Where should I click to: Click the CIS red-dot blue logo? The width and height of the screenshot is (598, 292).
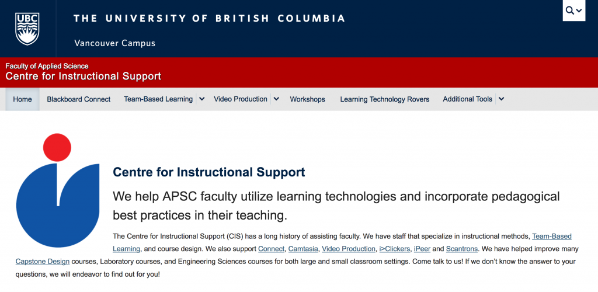tap(58, 190)
